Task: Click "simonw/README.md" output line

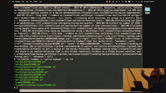Action: pos(25,82)
